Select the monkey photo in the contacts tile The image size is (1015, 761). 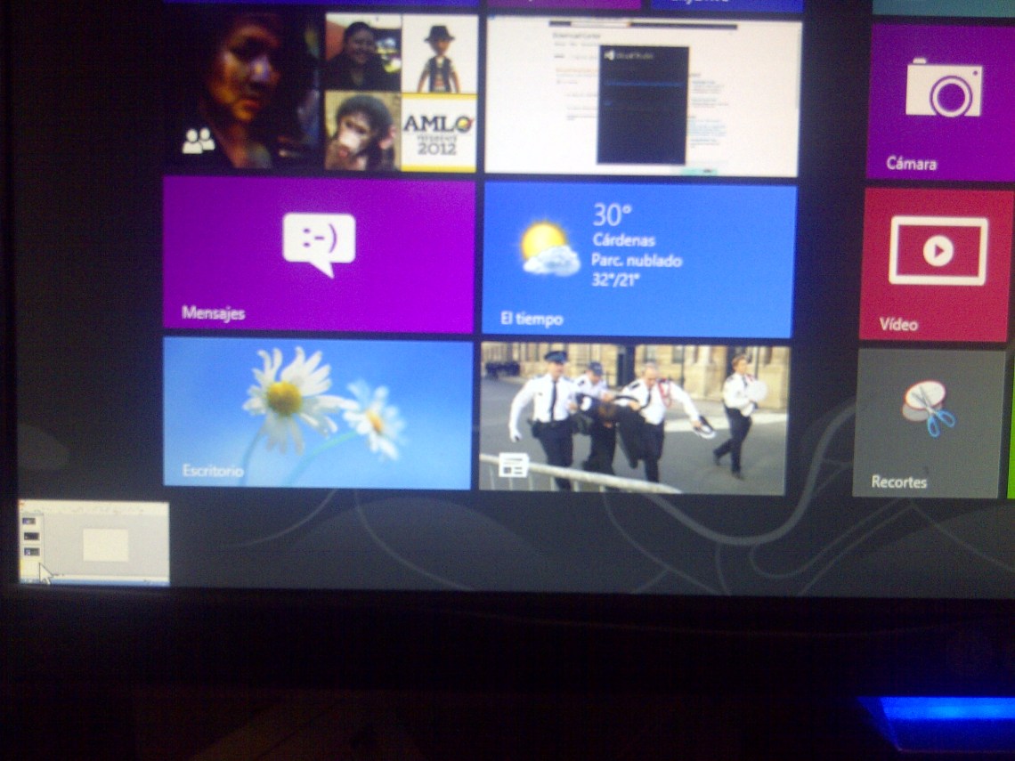point(361,132)
